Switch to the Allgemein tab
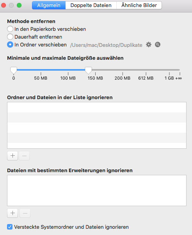The height and width of the screenshot is (235, 192). pos(49,5)
